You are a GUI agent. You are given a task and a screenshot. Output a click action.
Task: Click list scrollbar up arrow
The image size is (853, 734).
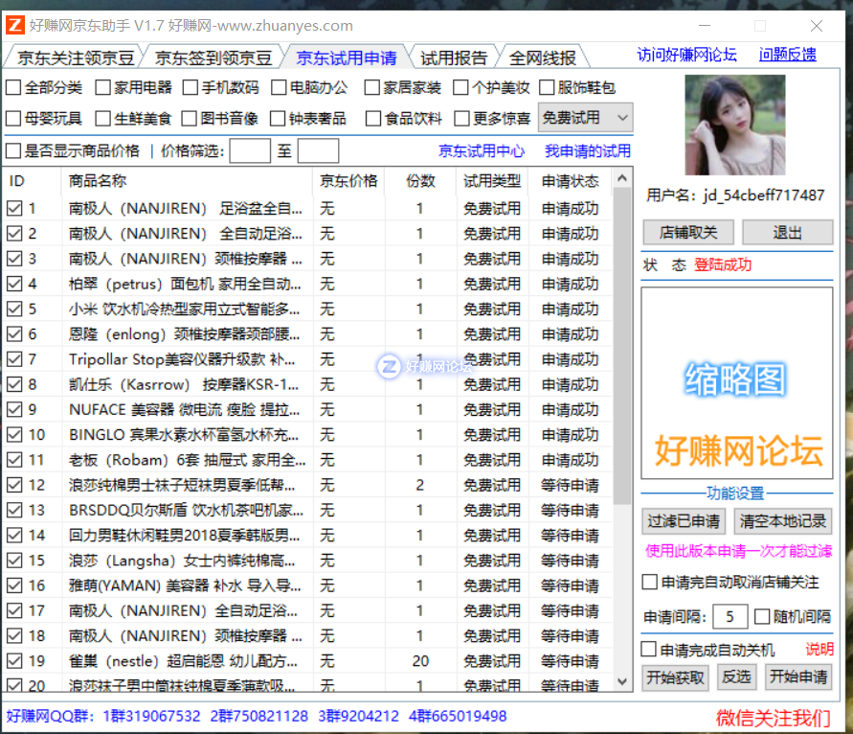pyautogui.click(x=622, y=178)
